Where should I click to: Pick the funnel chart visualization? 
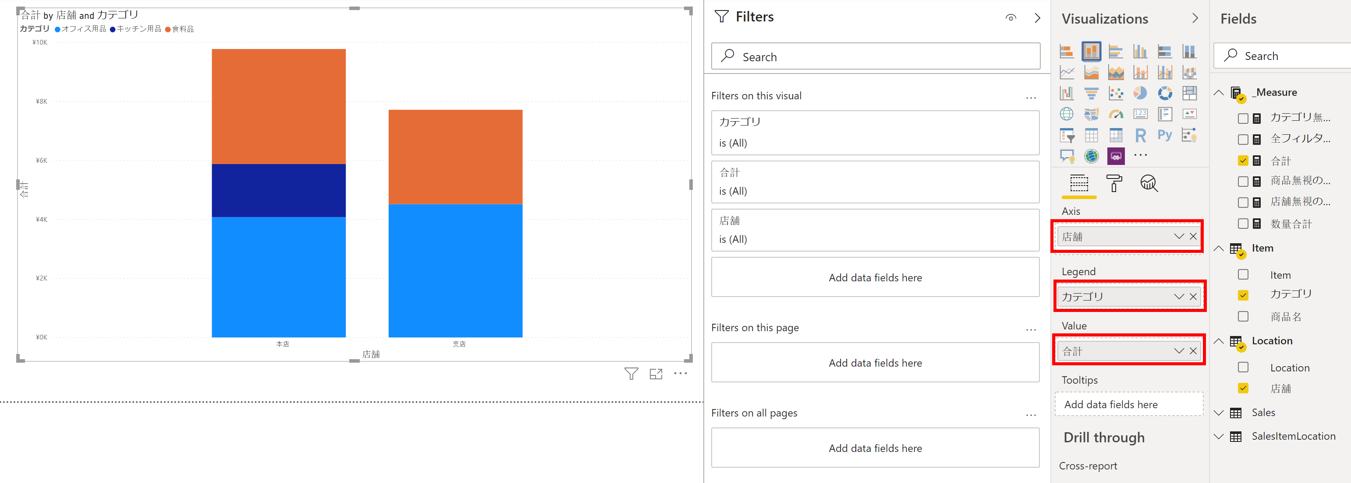coord(1091,93)
